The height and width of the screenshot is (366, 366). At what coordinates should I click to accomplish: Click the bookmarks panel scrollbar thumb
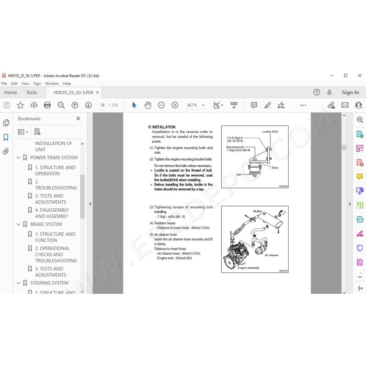82,197
